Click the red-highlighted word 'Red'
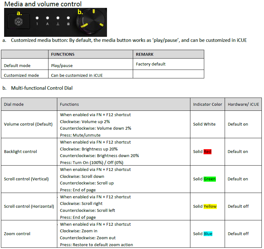 [x=207, y=152]
